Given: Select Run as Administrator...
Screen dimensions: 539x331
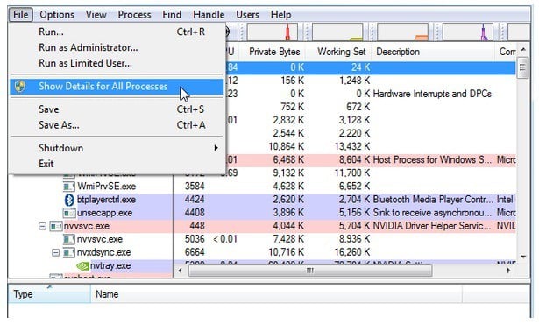Looking at the screenshot, I should click(117, 47).
